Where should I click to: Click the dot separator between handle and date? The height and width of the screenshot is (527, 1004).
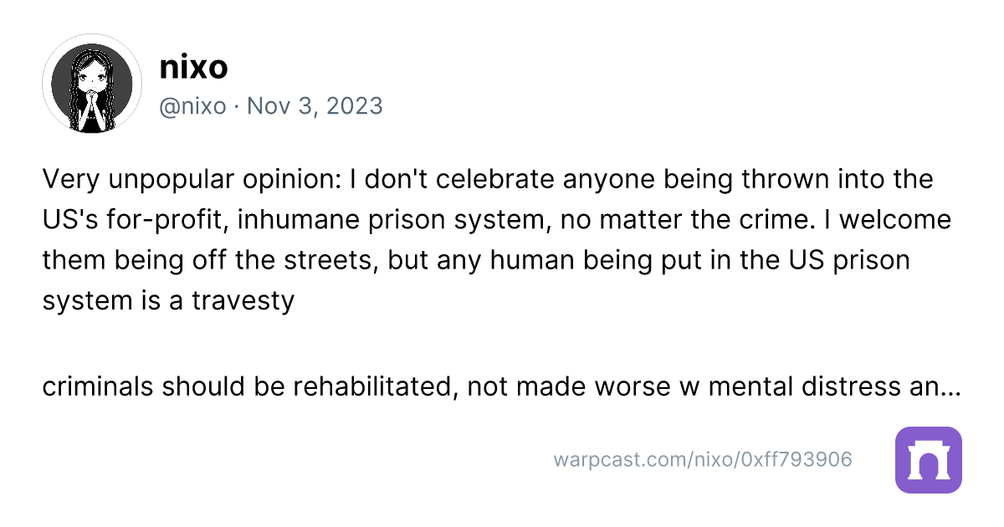pos(237,106)
